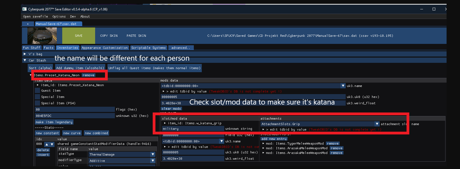Open the statType ThermalDamage dropdown
460x169 pixels.
pyautogui.click(x=153, y=154)
